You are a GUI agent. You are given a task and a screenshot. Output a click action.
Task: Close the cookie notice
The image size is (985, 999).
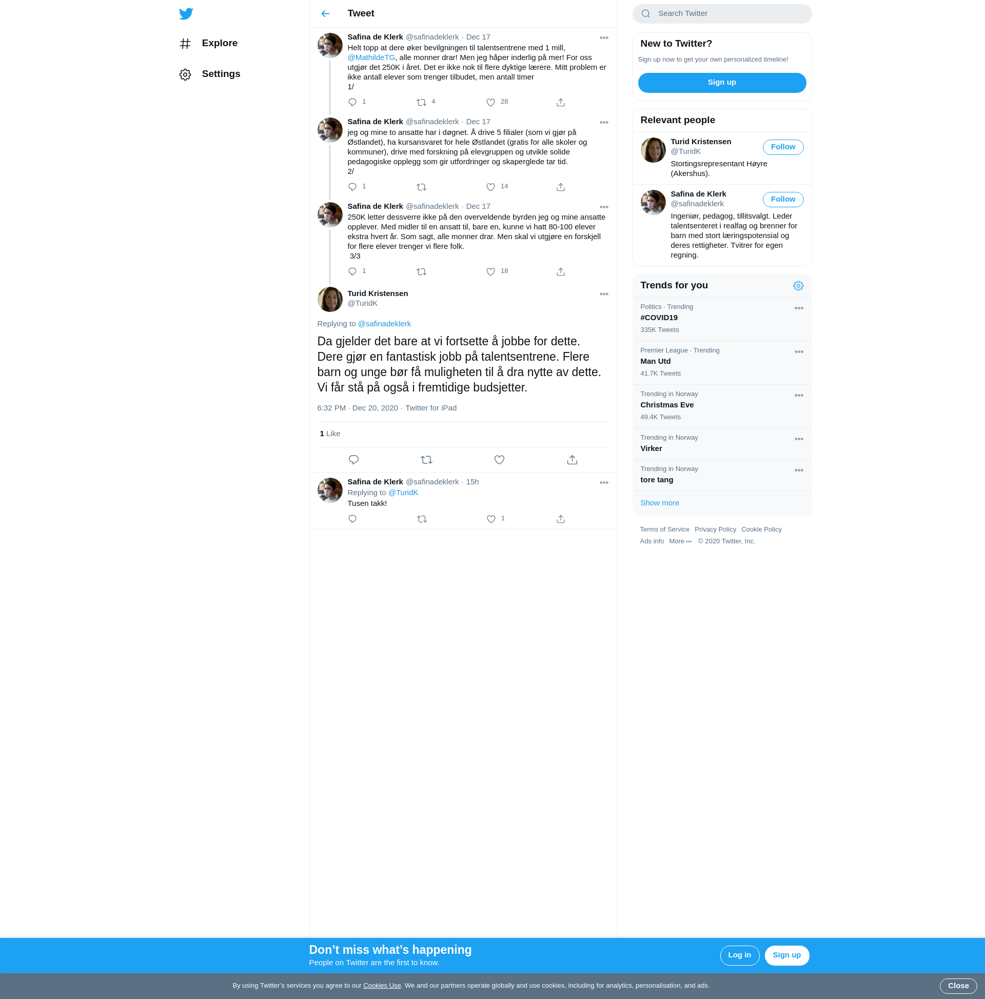click(x=958, y=986)
